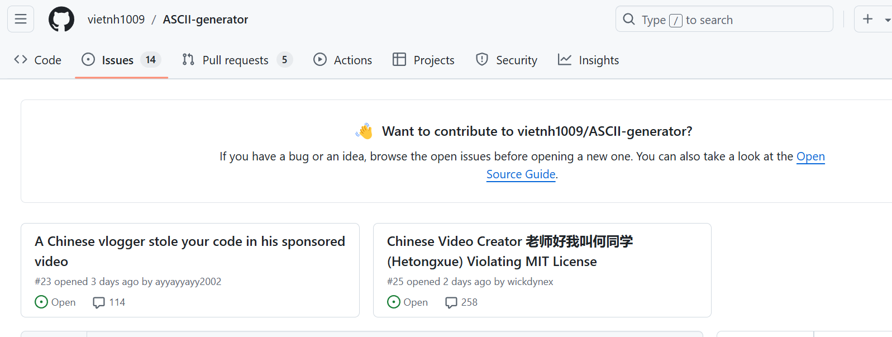Open issue about Chinese vlogger stole code

190,251
